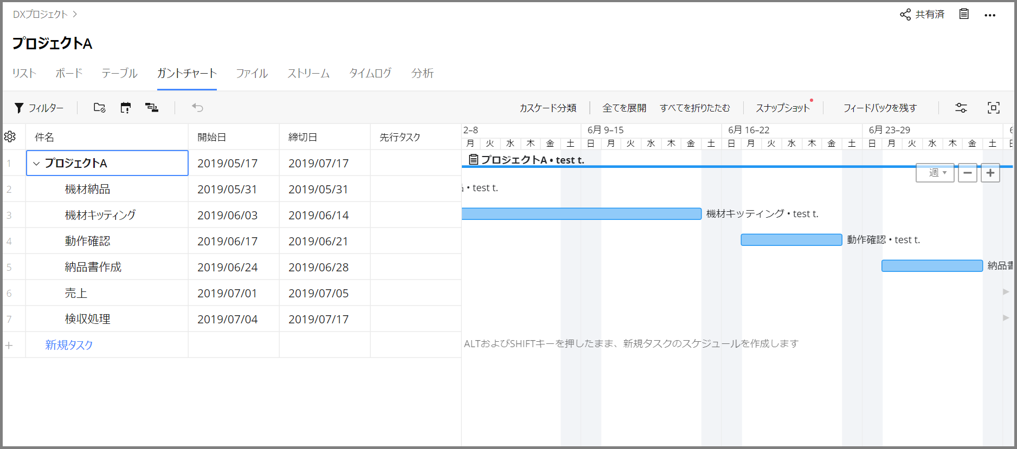The image size is (1017, 449).
Task: Click the undo arrow icon
Action: pos(197,108)
